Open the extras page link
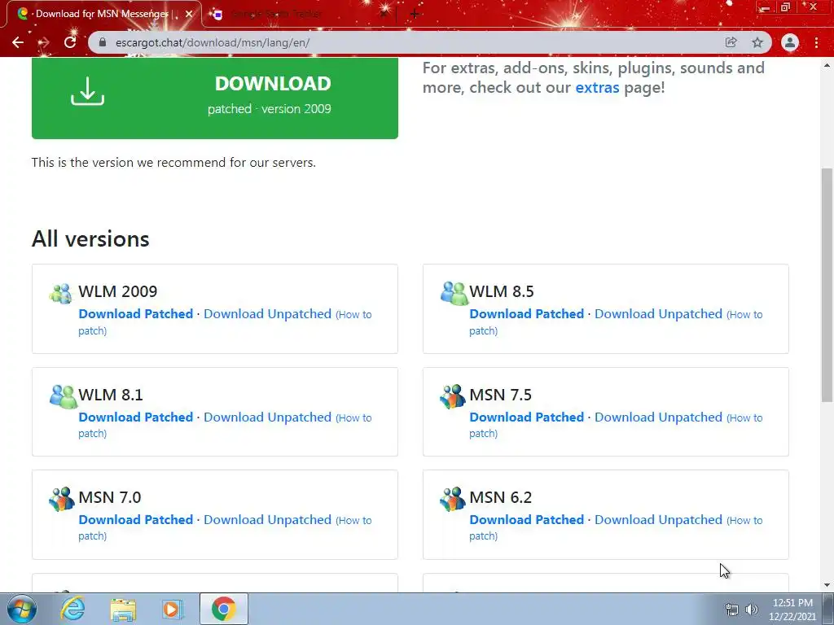Screen dimensions: 834x625 click(x=597, y=87)
